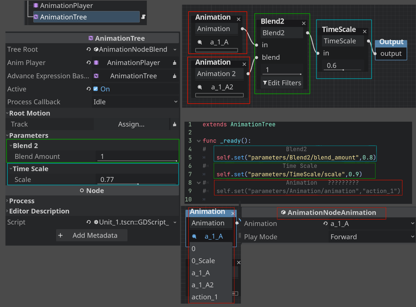Image resolution: width=416 pixels, height=307 pixels.
Task: Close the Animation 2 graph node
Action: pos(244,64)
